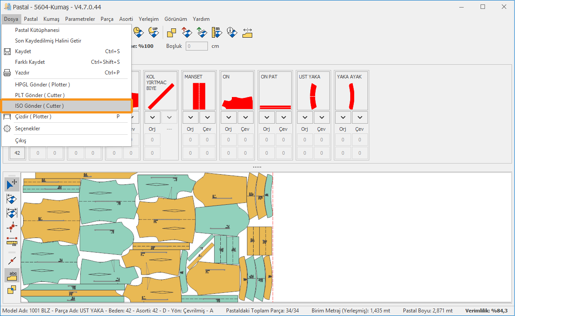Click the Farklı Kaydet menu entry
This screenshot has width=563, height=316.
point(30,62)
